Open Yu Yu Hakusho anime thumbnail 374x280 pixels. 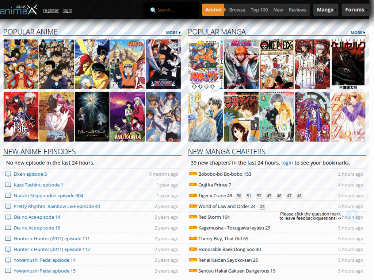[92, 64]
